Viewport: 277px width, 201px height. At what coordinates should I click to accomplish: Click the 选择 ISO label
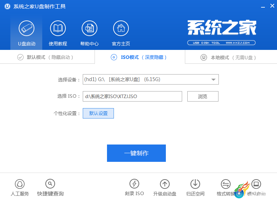pyautogui.click(x=68, y=96)
